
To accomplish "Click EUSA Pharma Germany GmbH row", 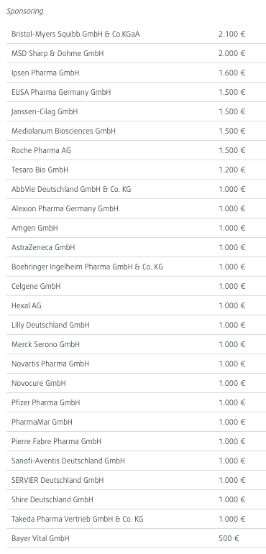I will pos(136,93).
